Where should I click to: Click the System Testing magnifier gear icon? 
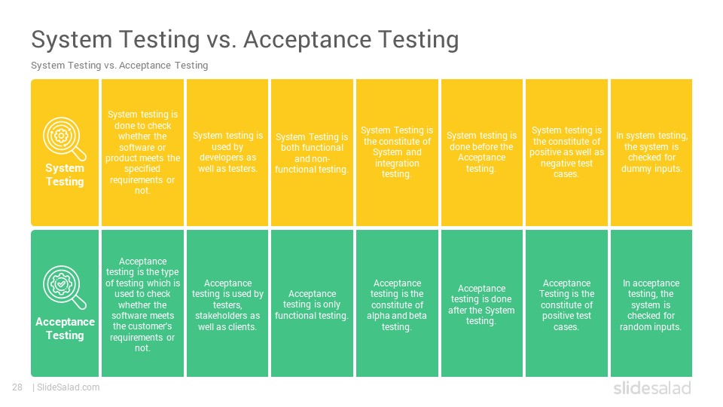[64, 139]
